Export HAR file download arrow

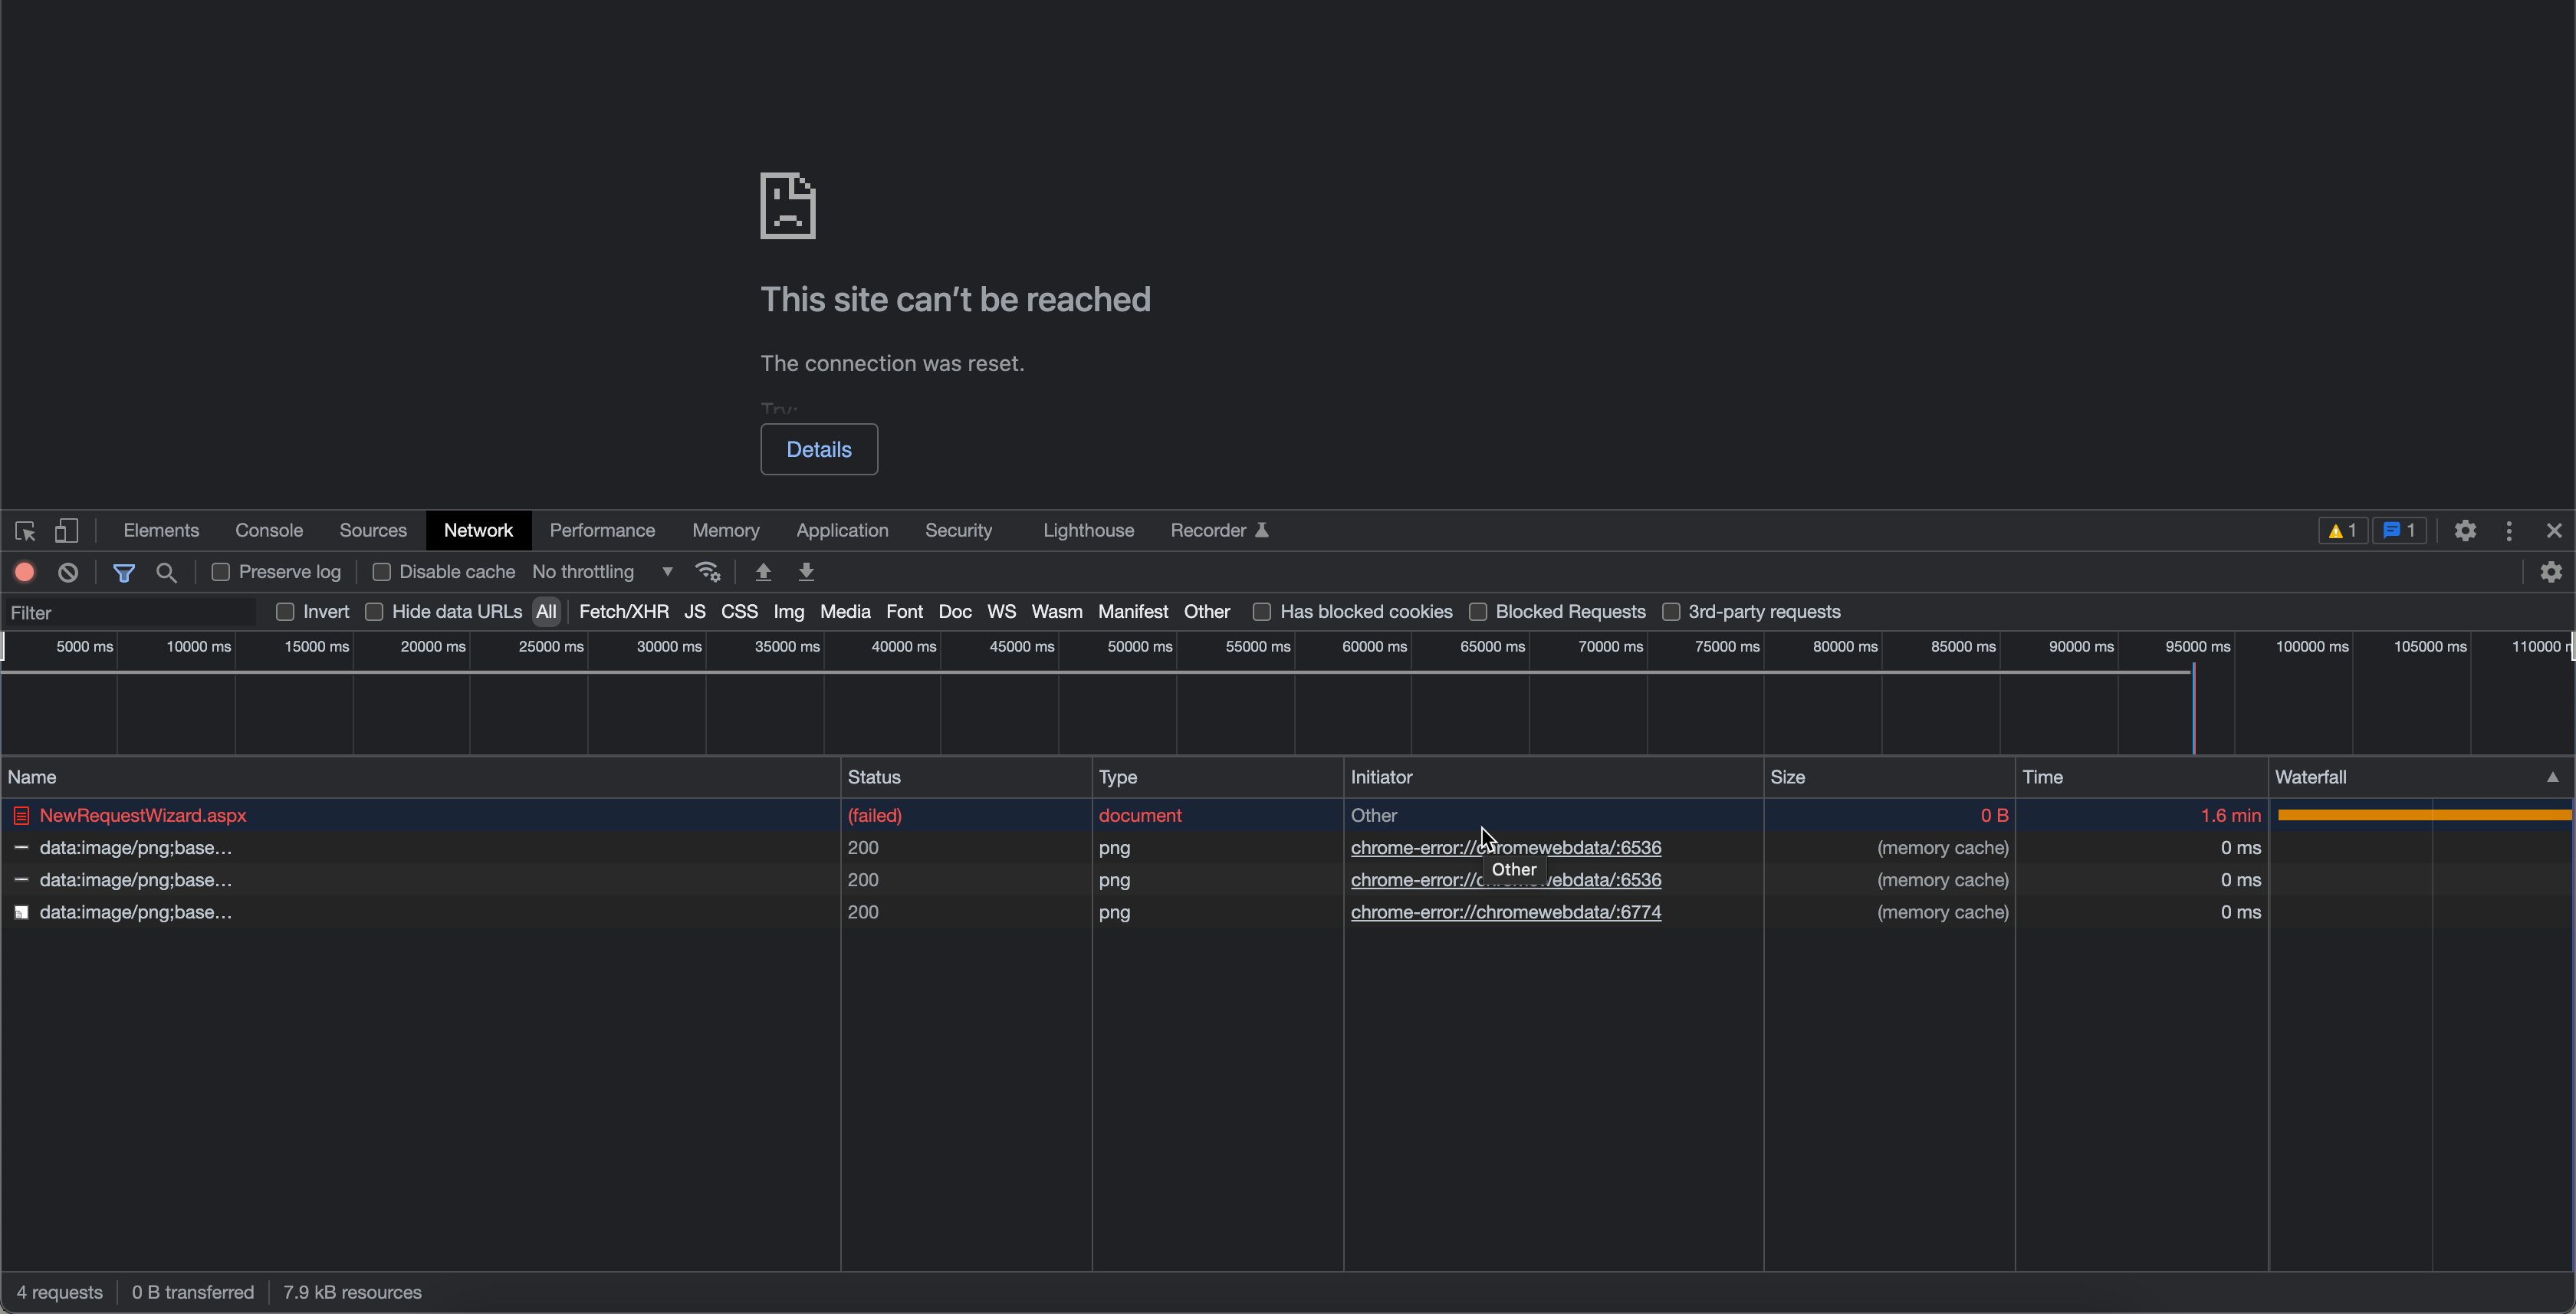tap(806, 572)
